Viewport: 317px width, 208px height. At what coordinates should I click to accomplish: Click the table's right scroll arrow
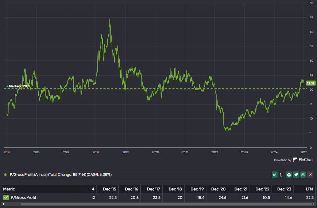pyautogui.click(x=314, y=204)
